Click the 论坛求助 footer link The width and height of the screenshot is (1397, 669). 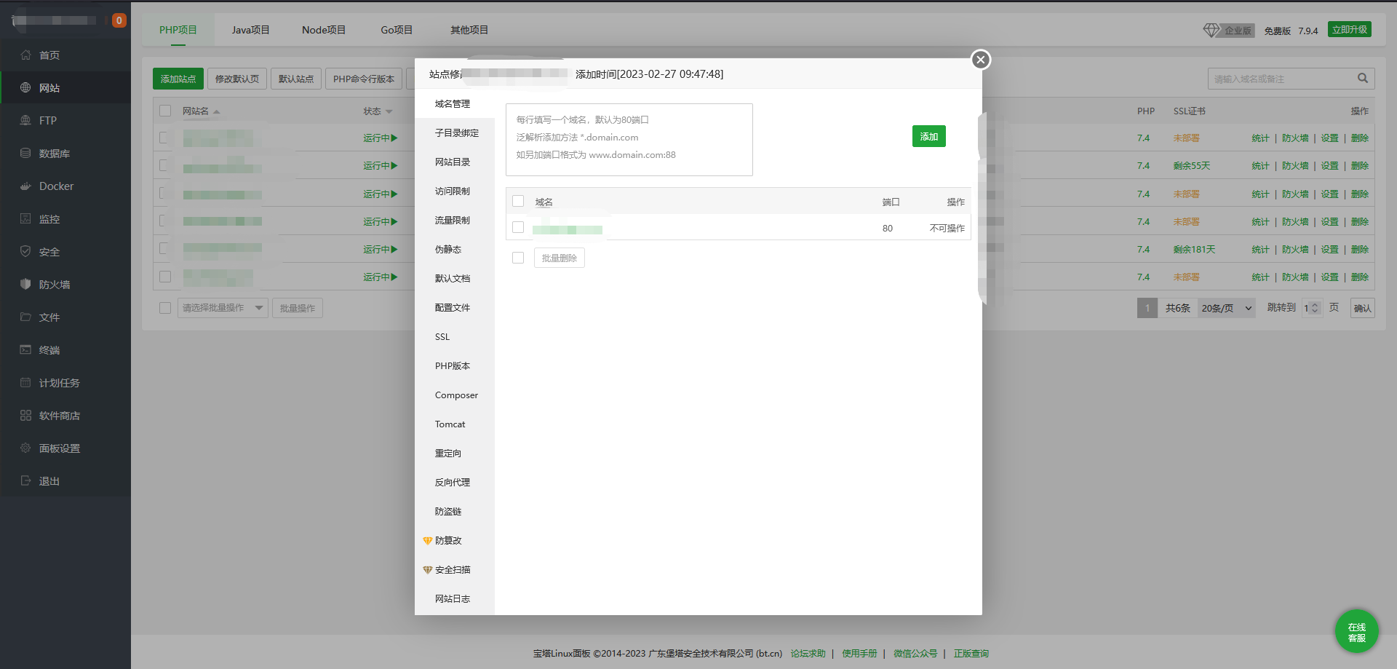pos(808,654)
